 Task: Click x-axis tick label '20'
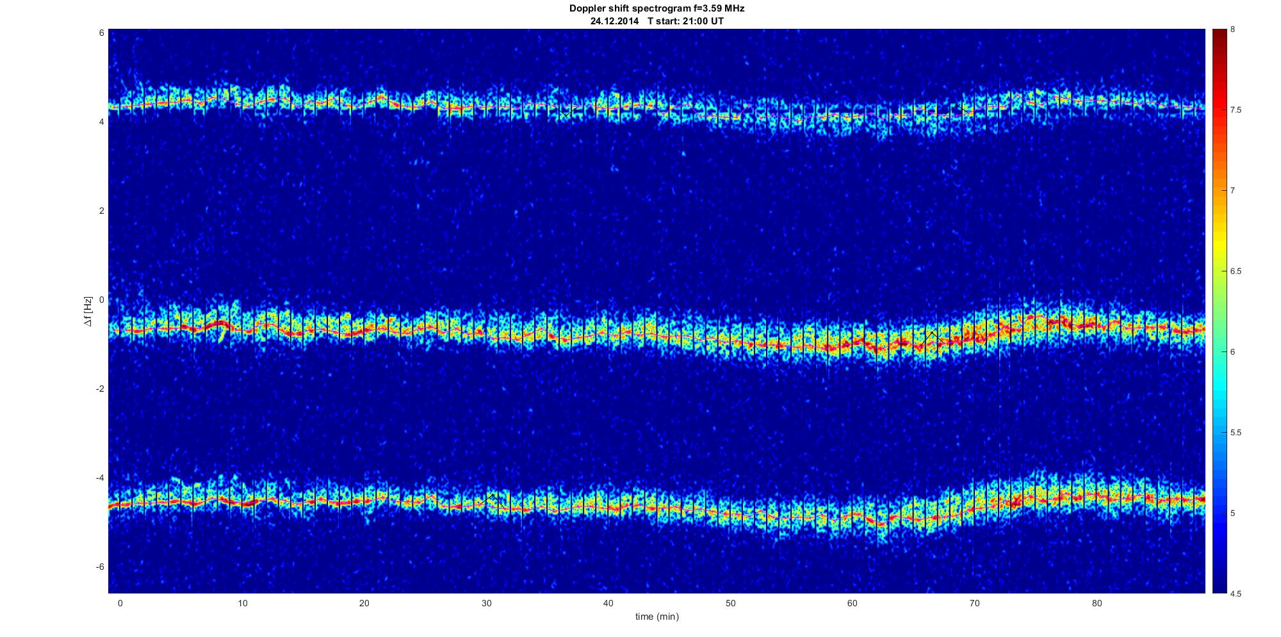click(364, 603)
